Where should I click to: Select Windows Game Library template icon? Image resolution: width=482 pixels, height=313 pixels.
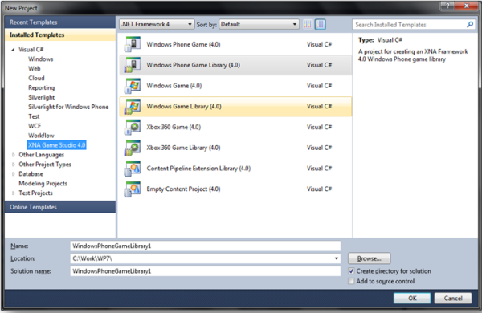coord(133,106)
